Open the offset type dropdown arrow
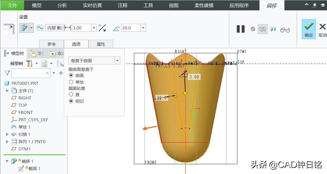The width and height of the screenshot is (327, 174). pos(31,28)
